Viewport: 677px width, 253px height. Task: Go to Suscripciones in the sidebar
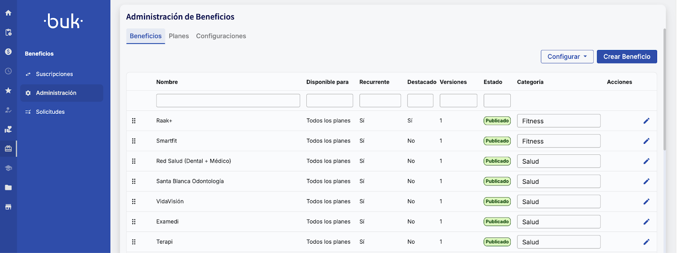click(x=54, y=74)
